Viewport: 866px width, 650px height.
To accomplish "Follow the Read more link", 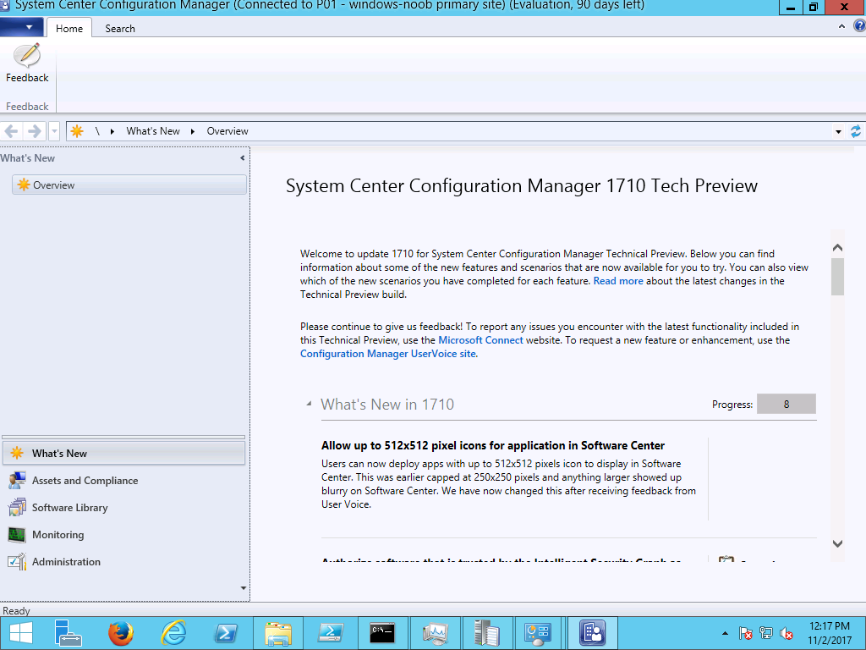I will coord(618,281).
